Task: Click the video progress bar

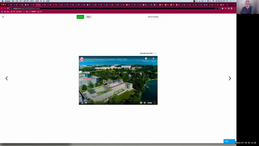Action: pos(118,101)
